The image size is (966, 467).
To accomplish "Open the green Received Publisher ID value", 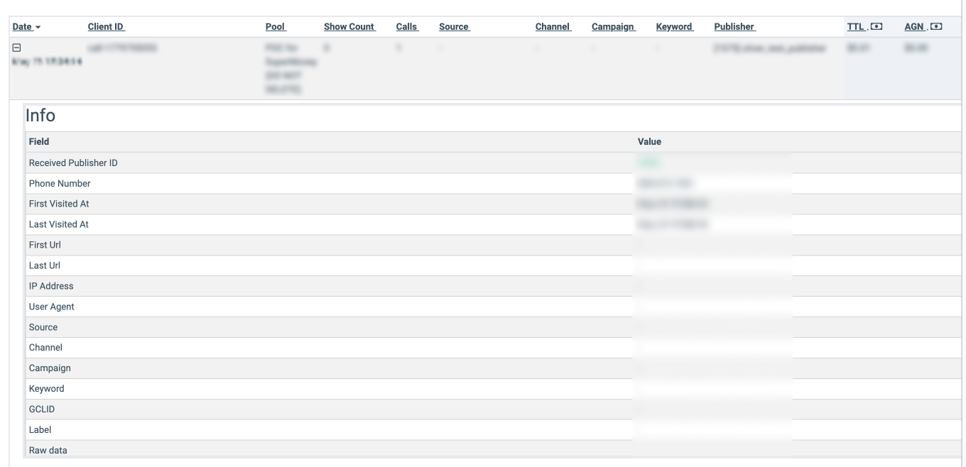I will (648, 163).
